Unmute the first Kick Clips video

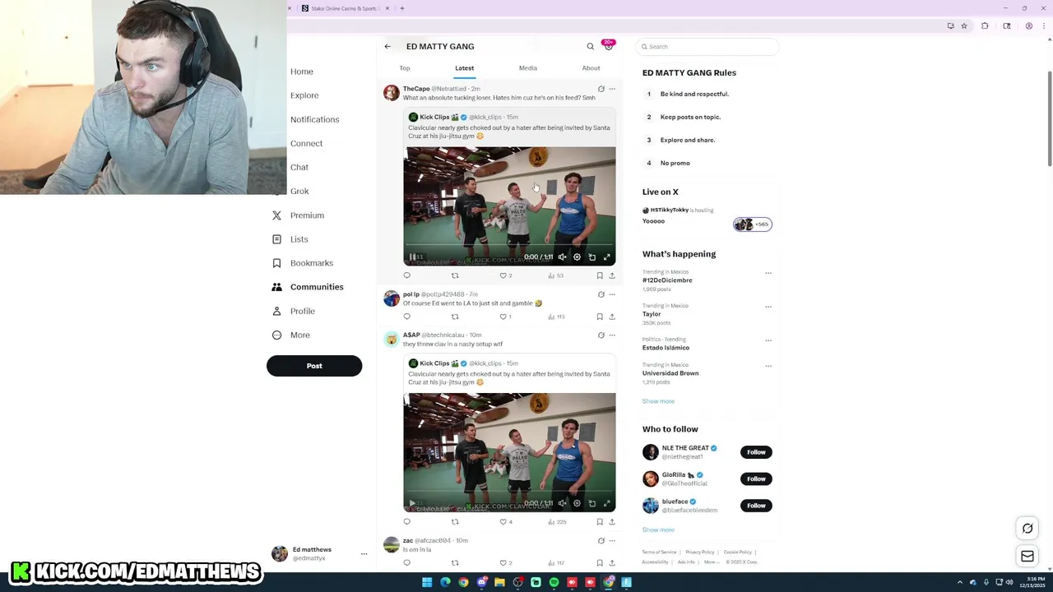pos(562,257)
